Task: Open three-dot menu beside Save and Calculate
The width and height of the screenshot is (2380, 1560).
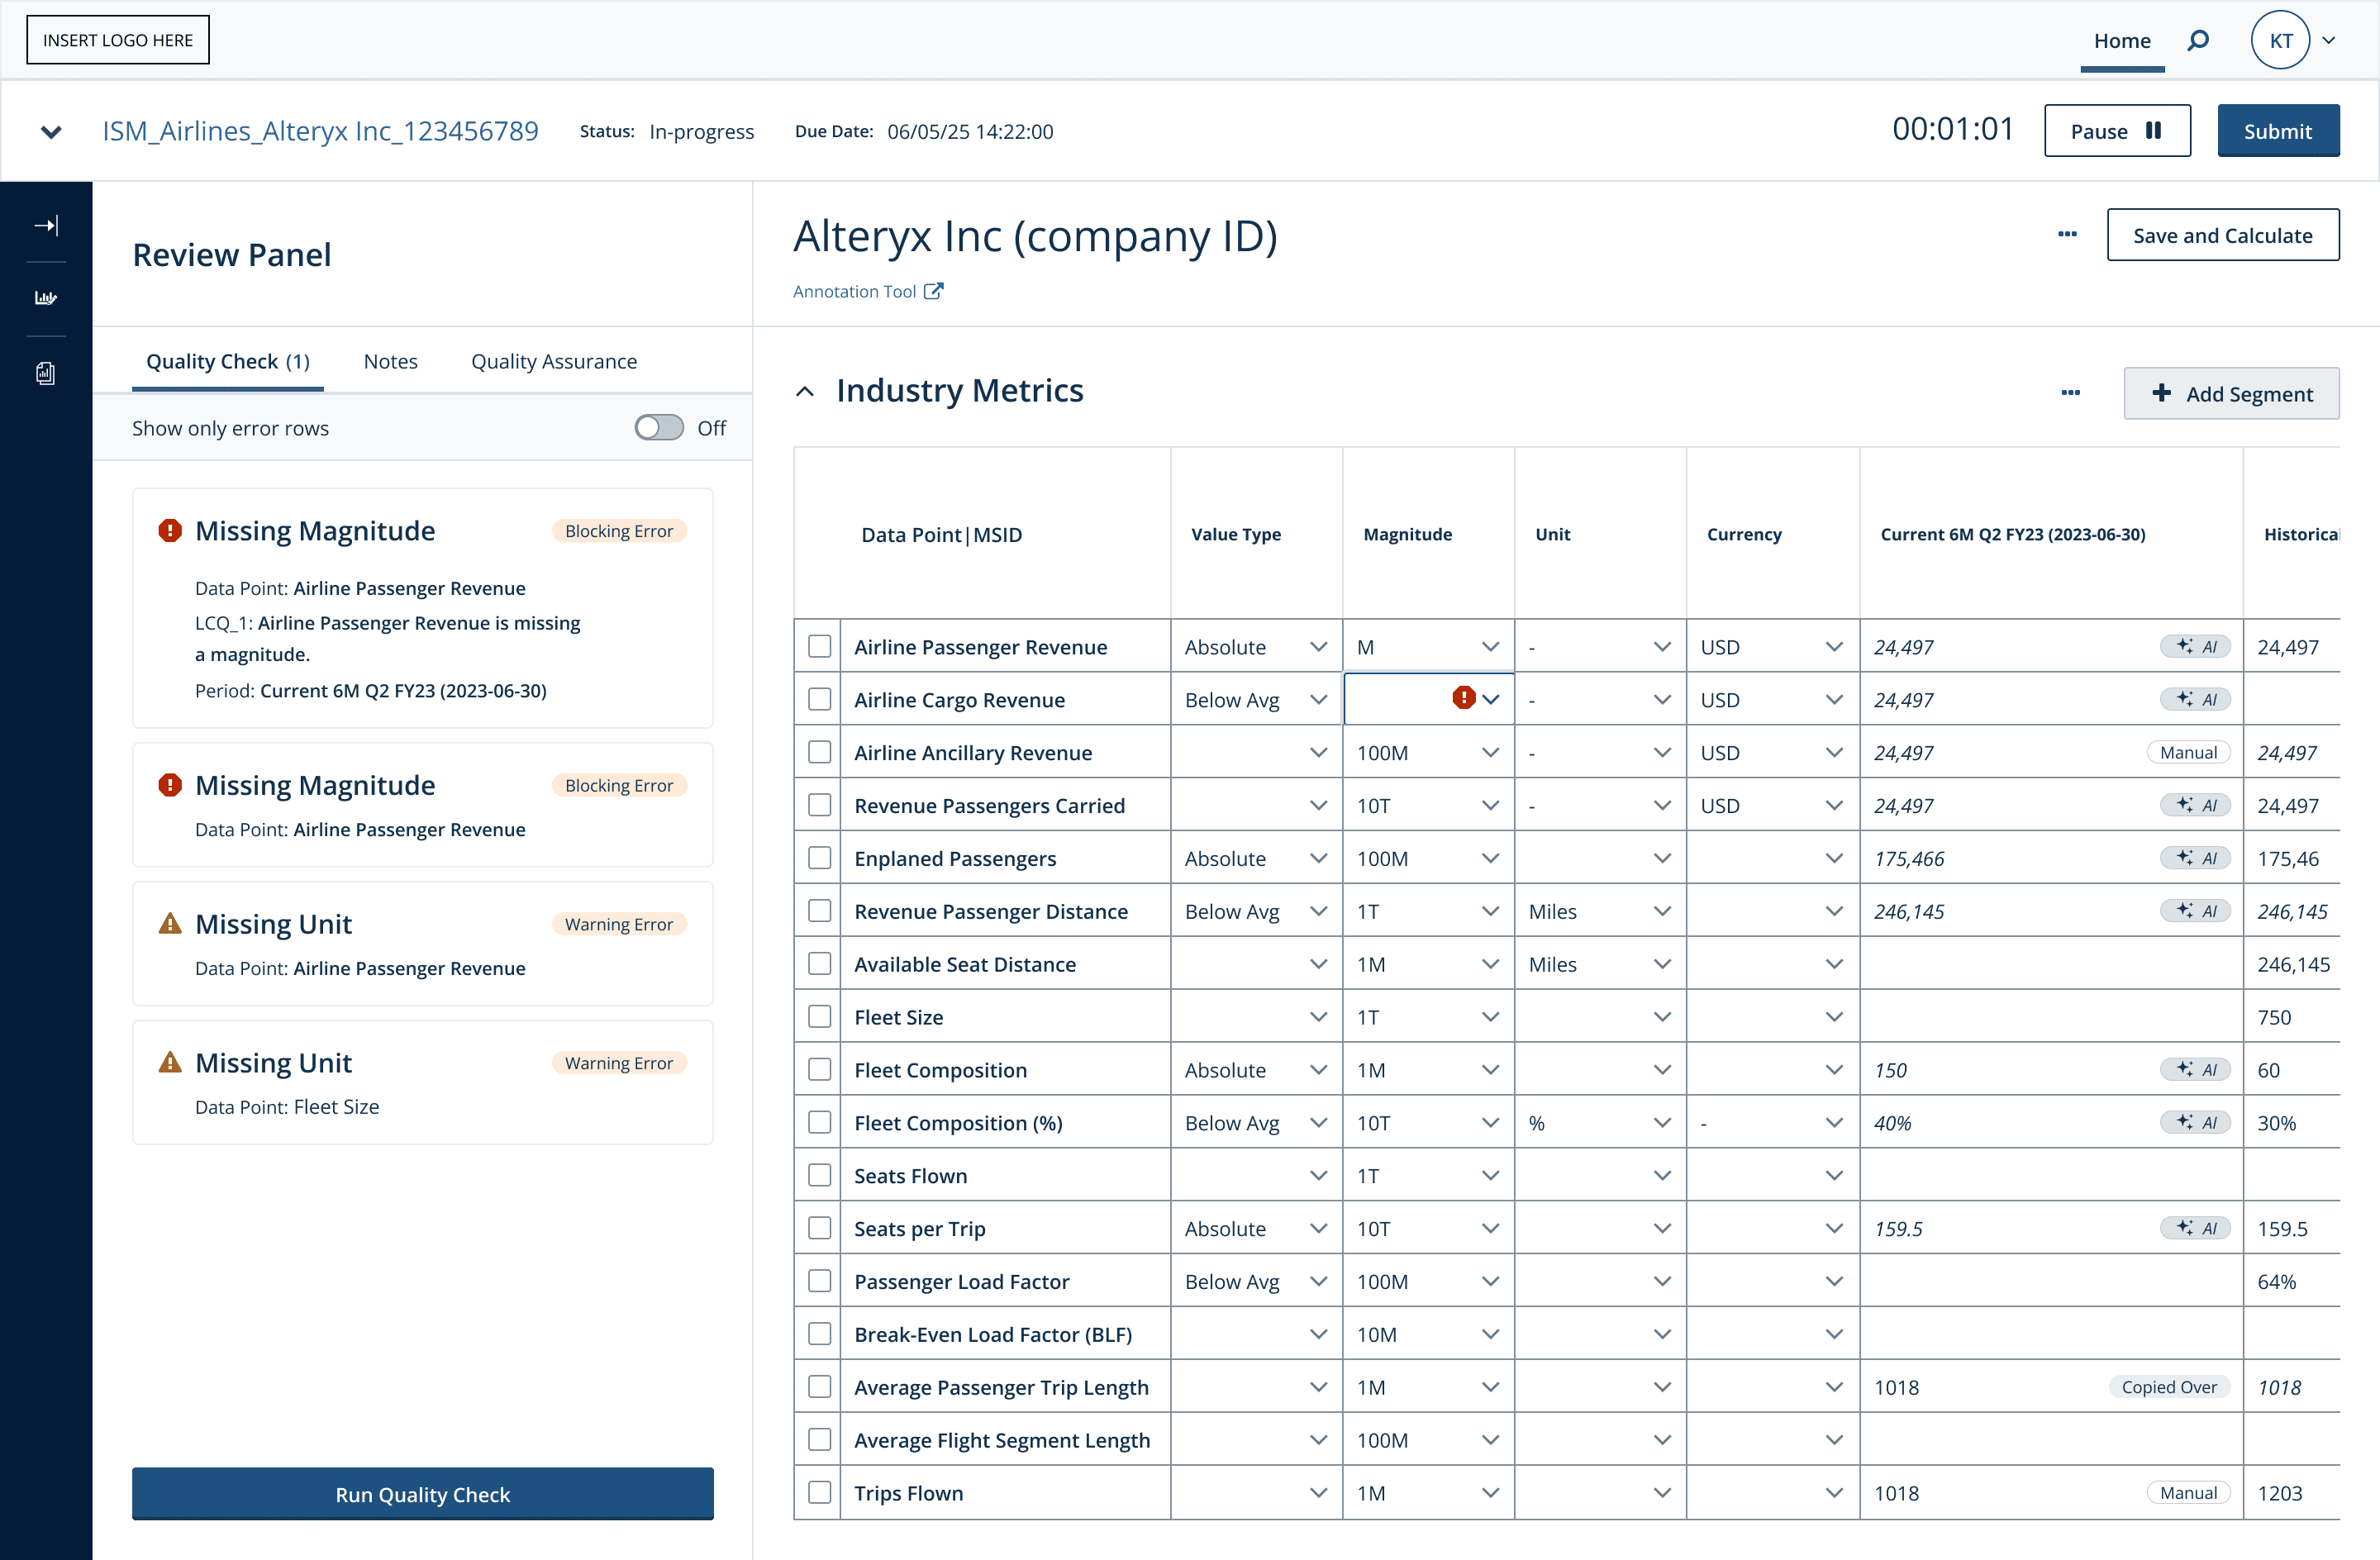Action: click(x=2067, y=234)
